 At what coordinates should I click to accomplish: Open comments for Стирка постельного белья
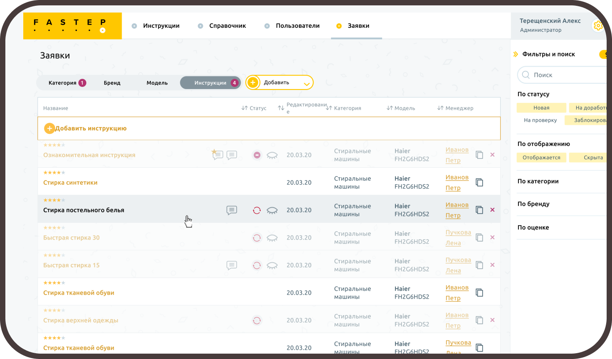click(232, 210)
